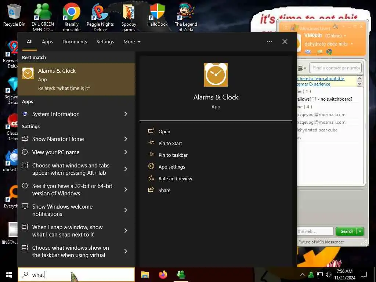Click Pin to taskbar action
This screenshot has width=376, height=282.
(173, 155)
